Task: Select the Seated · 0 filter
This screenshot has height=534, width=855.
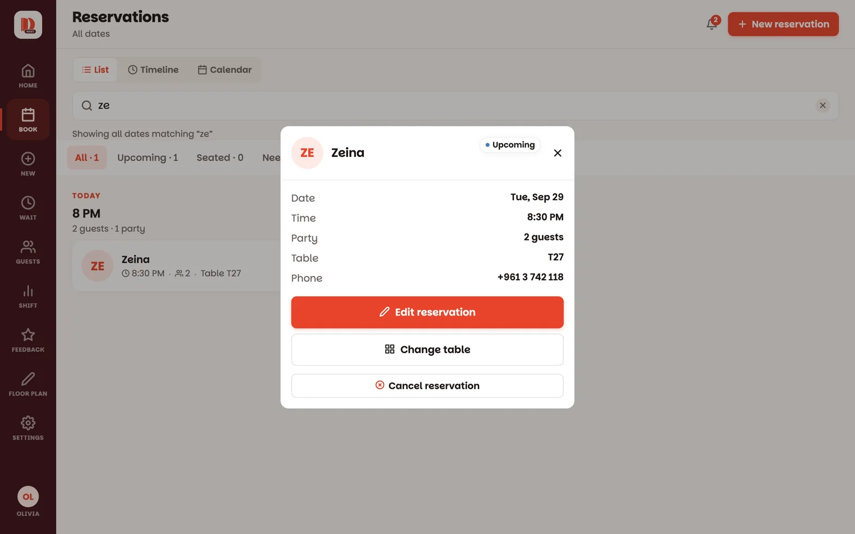Action: pos(220,158)
